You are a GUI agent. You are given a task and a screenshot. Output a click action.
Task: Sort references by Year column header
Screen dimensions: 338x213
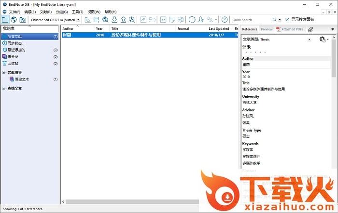99,29
